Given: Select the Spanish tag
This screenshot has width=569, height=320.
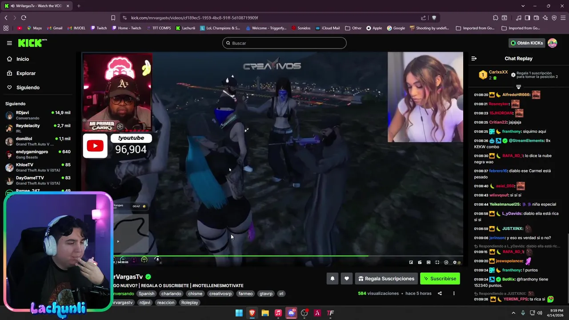Looking at the screenshot, I should click(146, 294).
